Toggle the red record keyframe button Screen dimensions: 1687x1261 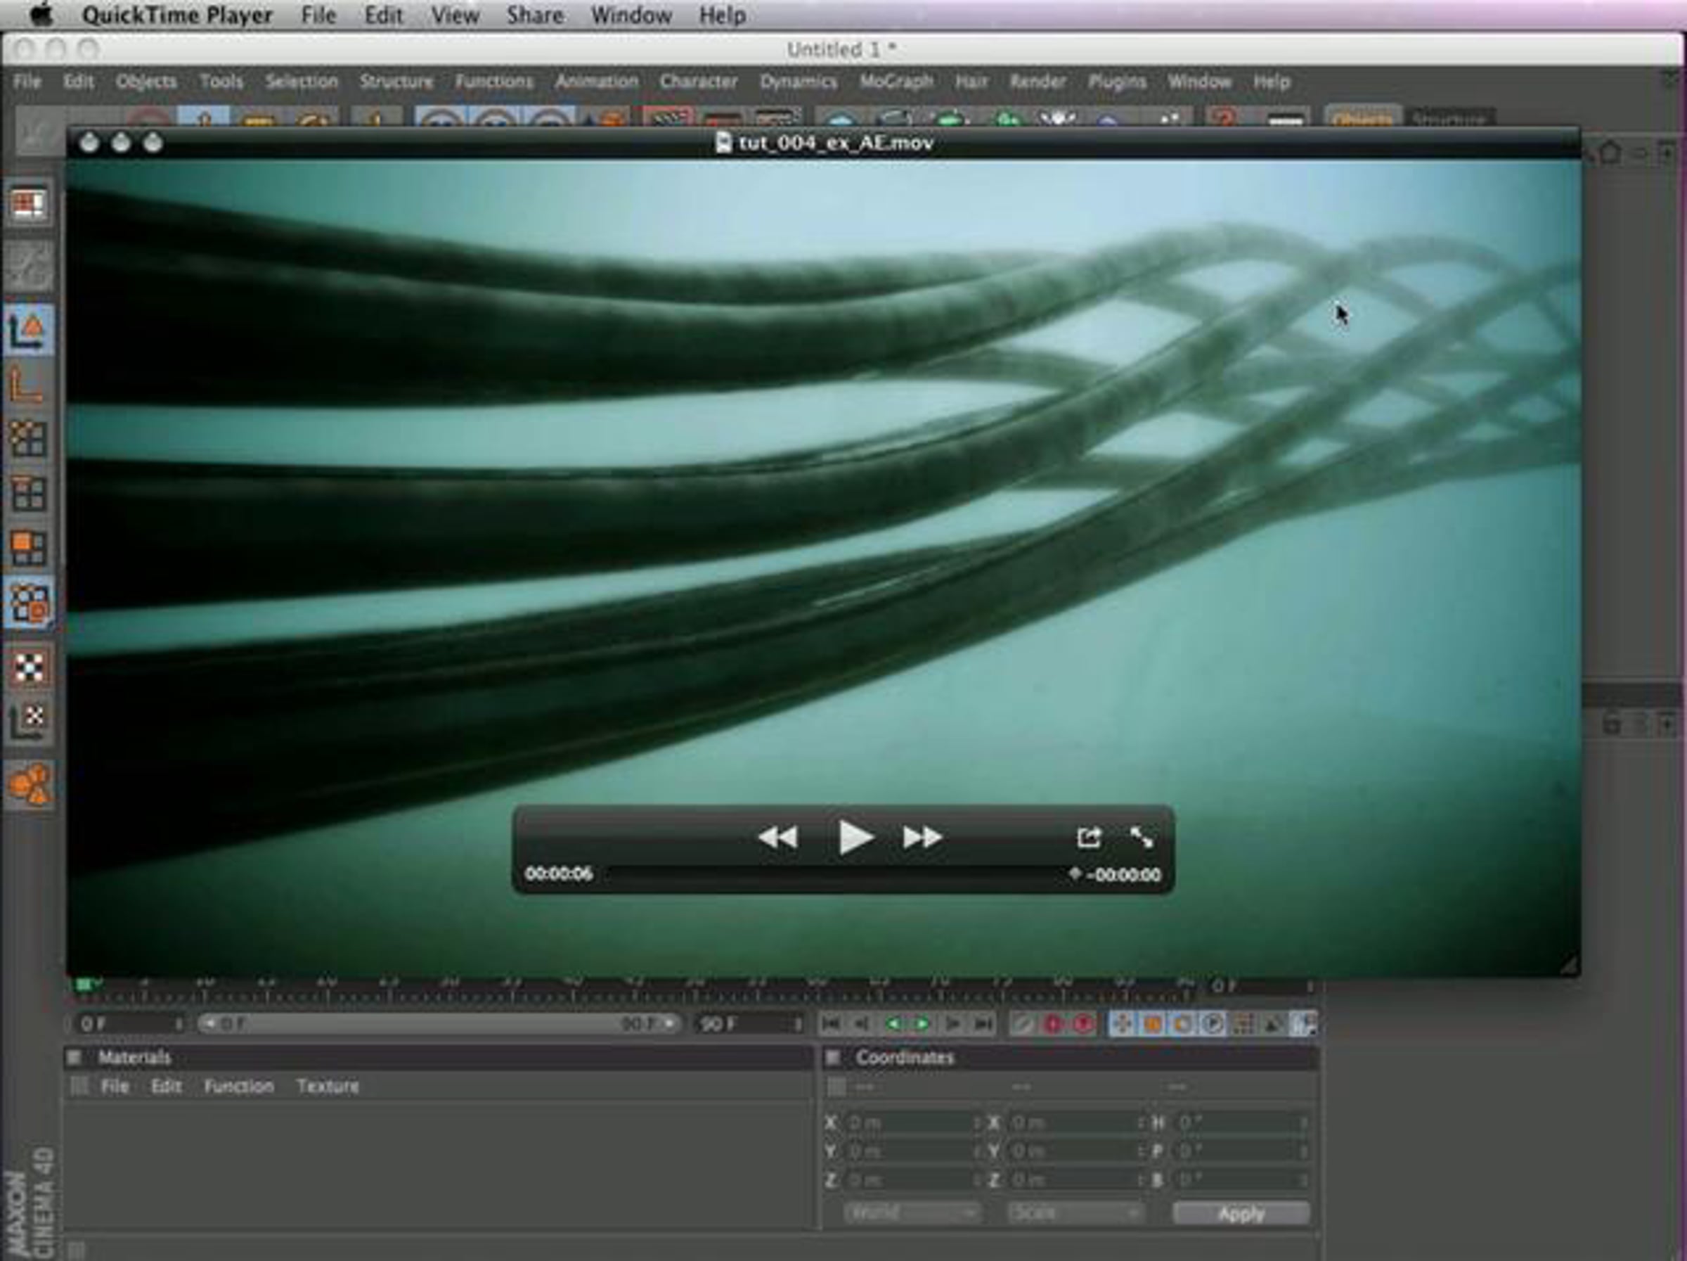pos(1052,1024)
